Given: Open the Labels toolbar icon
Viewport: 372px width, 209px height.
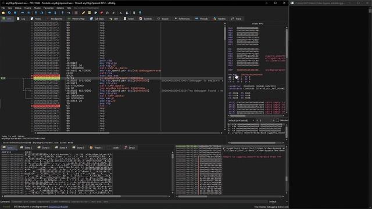Looking at the screenshot, I should pyautogui.click(x=95, y=13).
